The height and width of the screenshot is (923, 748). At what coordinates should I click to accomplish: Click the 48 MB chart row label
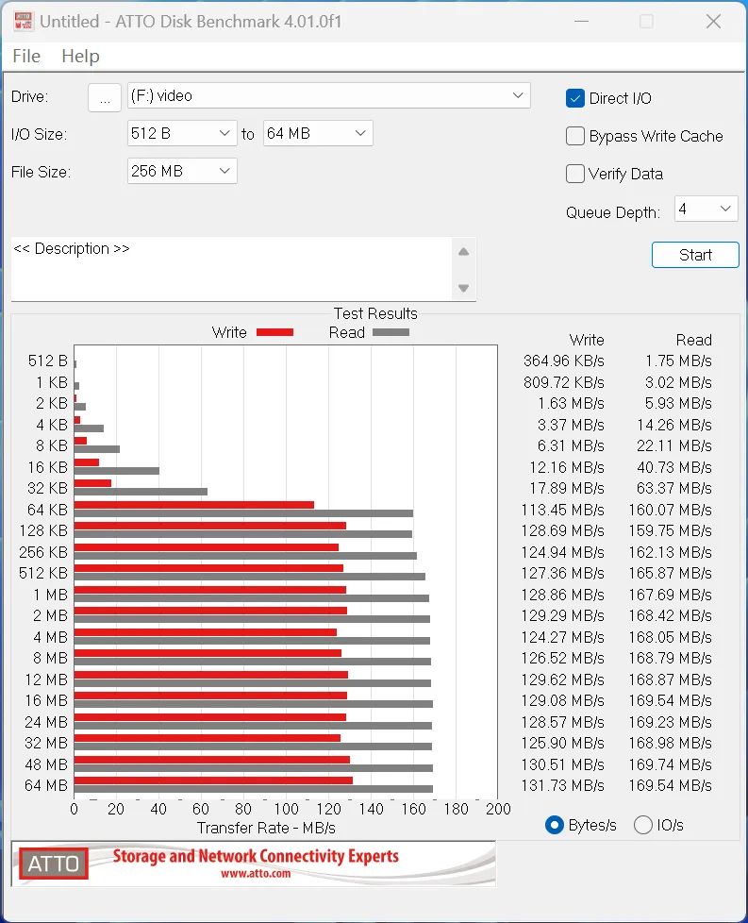[46, 764]
